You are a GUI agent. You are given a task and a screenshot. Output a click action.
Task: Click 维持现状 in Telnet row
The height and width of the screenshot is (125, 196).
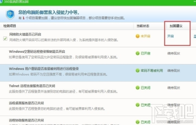tap(174, 88)
